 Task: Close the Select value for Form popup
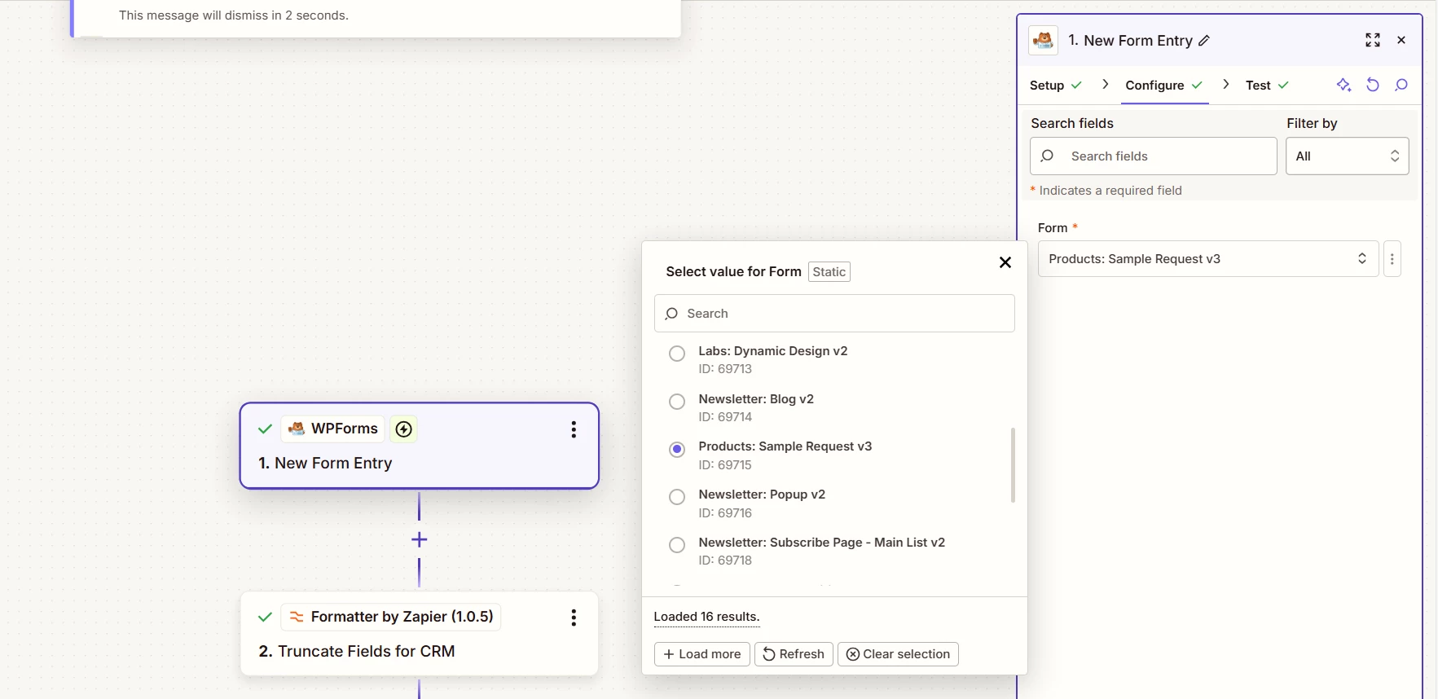(1005, 262)
